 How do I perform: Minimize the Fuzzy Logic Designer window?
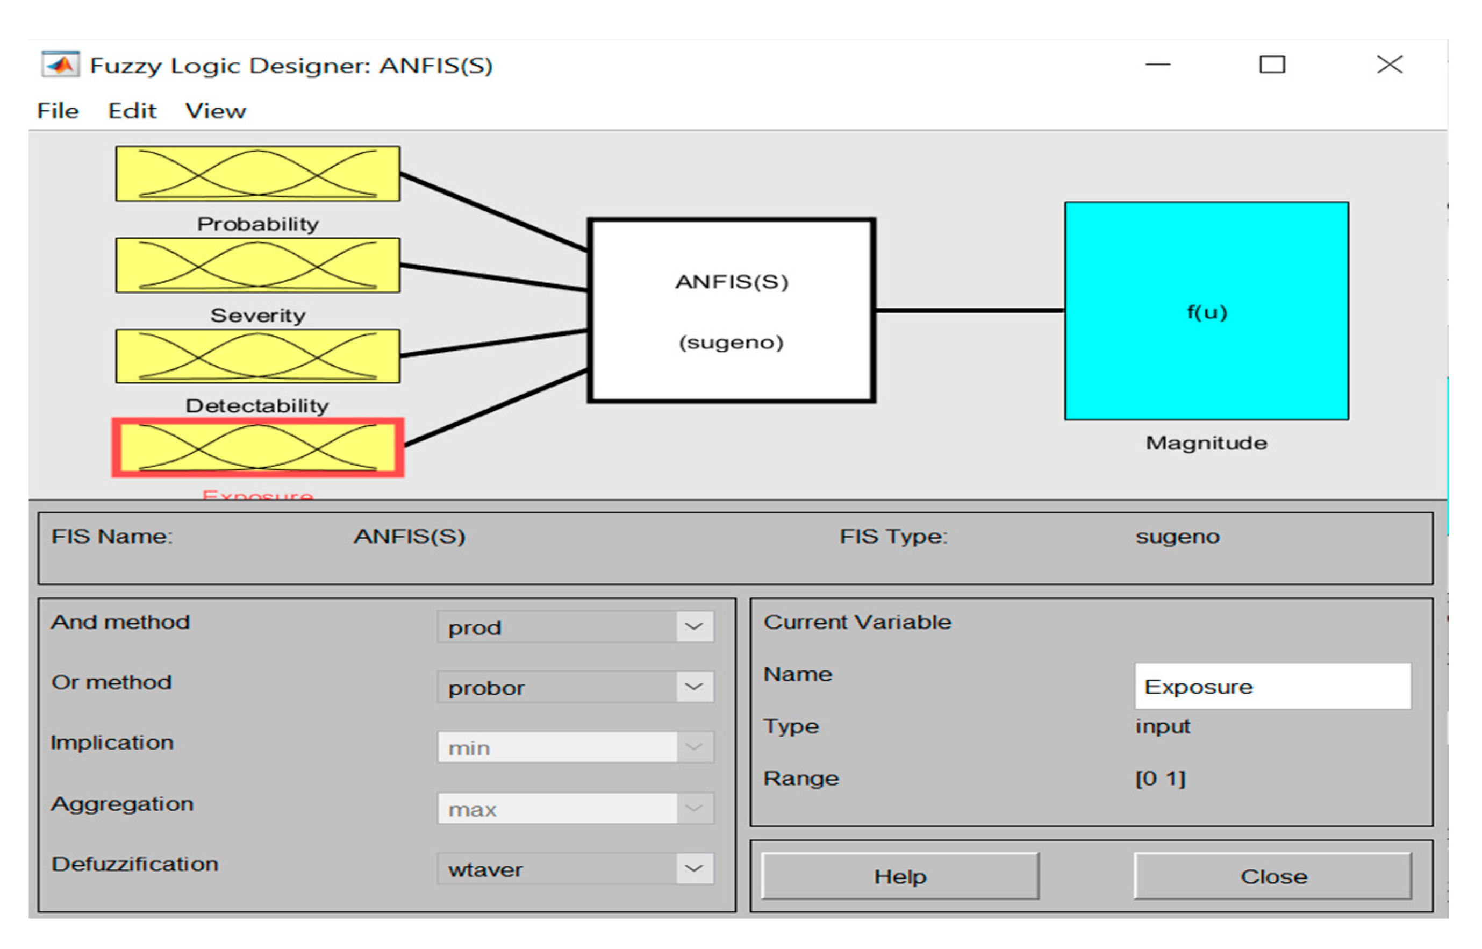tap(1157, 65)
